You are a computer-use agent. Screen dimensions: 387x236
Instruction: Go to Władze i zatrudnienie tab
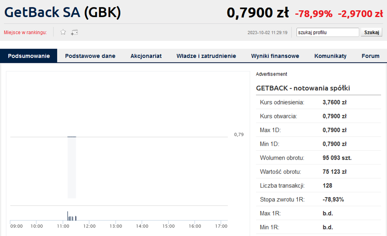point(206,56)
